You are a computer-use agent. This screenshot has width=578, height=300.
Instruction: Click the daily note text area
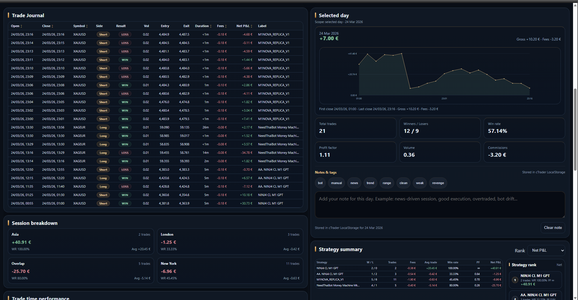pyautogui.click(x=440, y=204)
